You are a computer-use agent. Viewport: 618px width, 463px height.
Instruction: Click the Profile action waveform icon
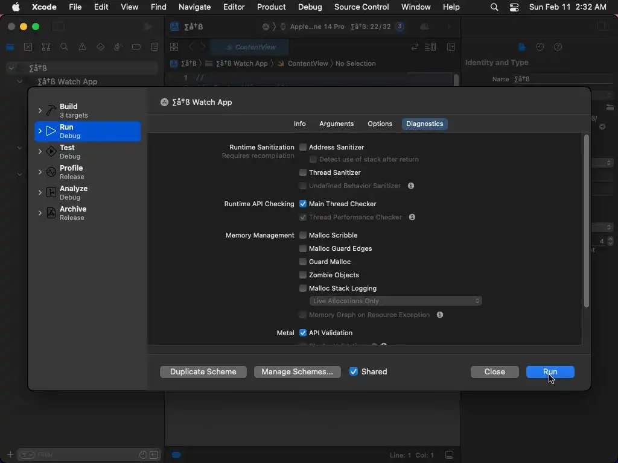pos(51,172)
